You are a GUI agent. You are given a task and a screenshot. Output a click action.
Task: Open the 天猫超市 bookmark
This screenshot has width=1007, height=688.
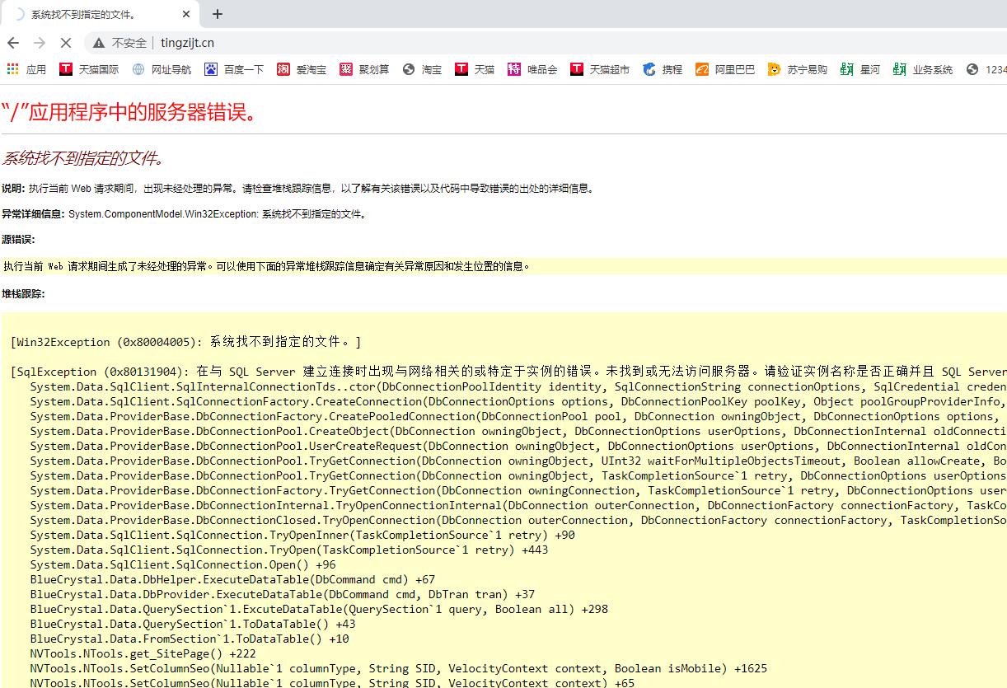pos(600,69)
